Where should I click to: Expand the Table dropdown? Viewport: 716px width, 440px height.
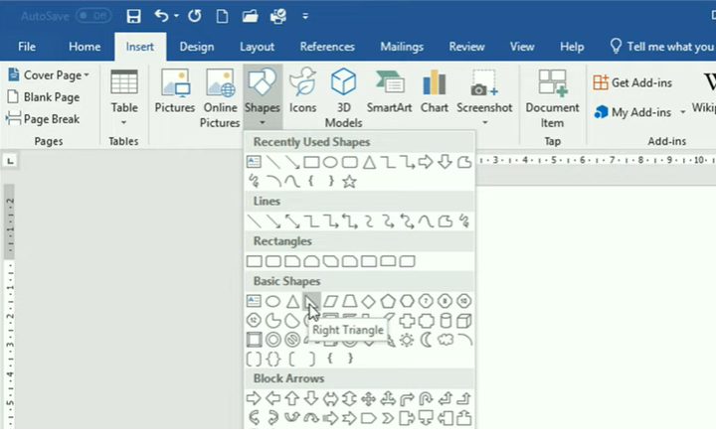point(124,122)
